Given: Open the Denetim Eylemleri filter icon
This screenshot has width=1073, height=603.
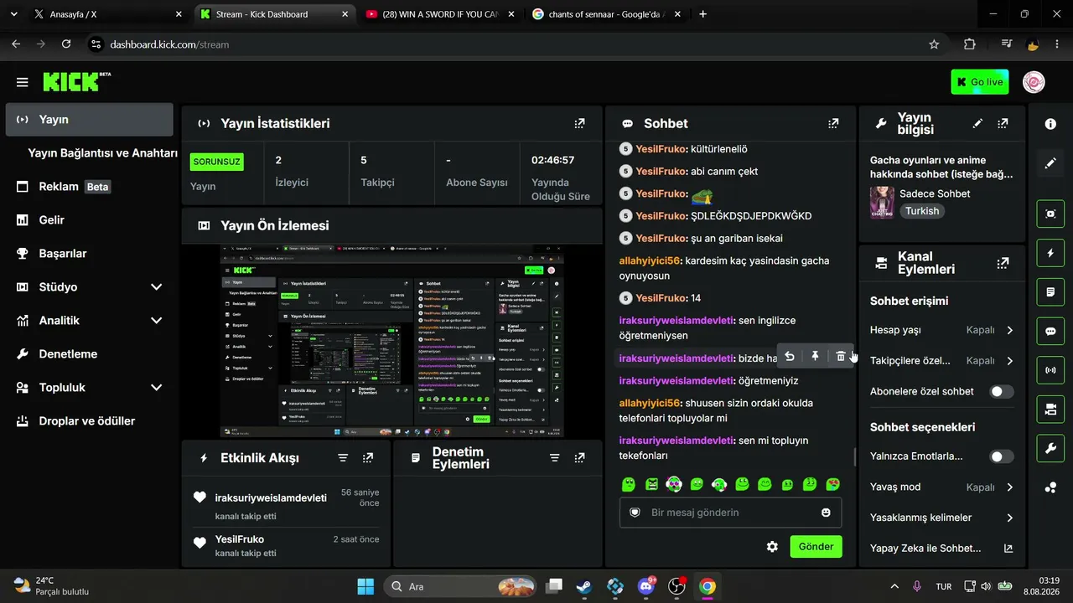Looking at the screenshot, I should 554,458.
